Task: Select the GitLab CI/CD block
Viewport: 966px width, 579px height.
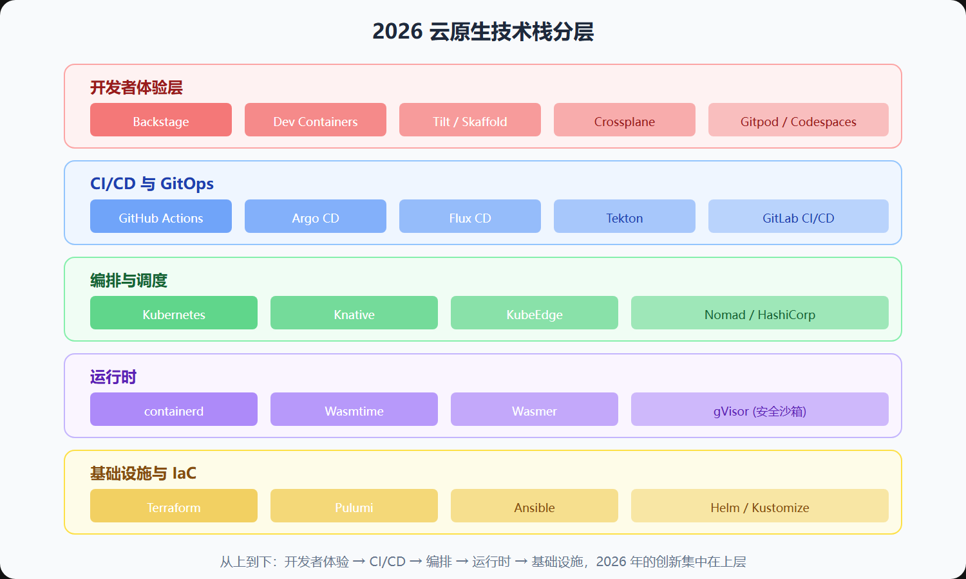Action: click(799, 216)
